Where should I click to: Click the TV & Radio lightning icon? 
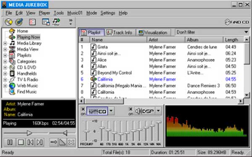(12, 80)
